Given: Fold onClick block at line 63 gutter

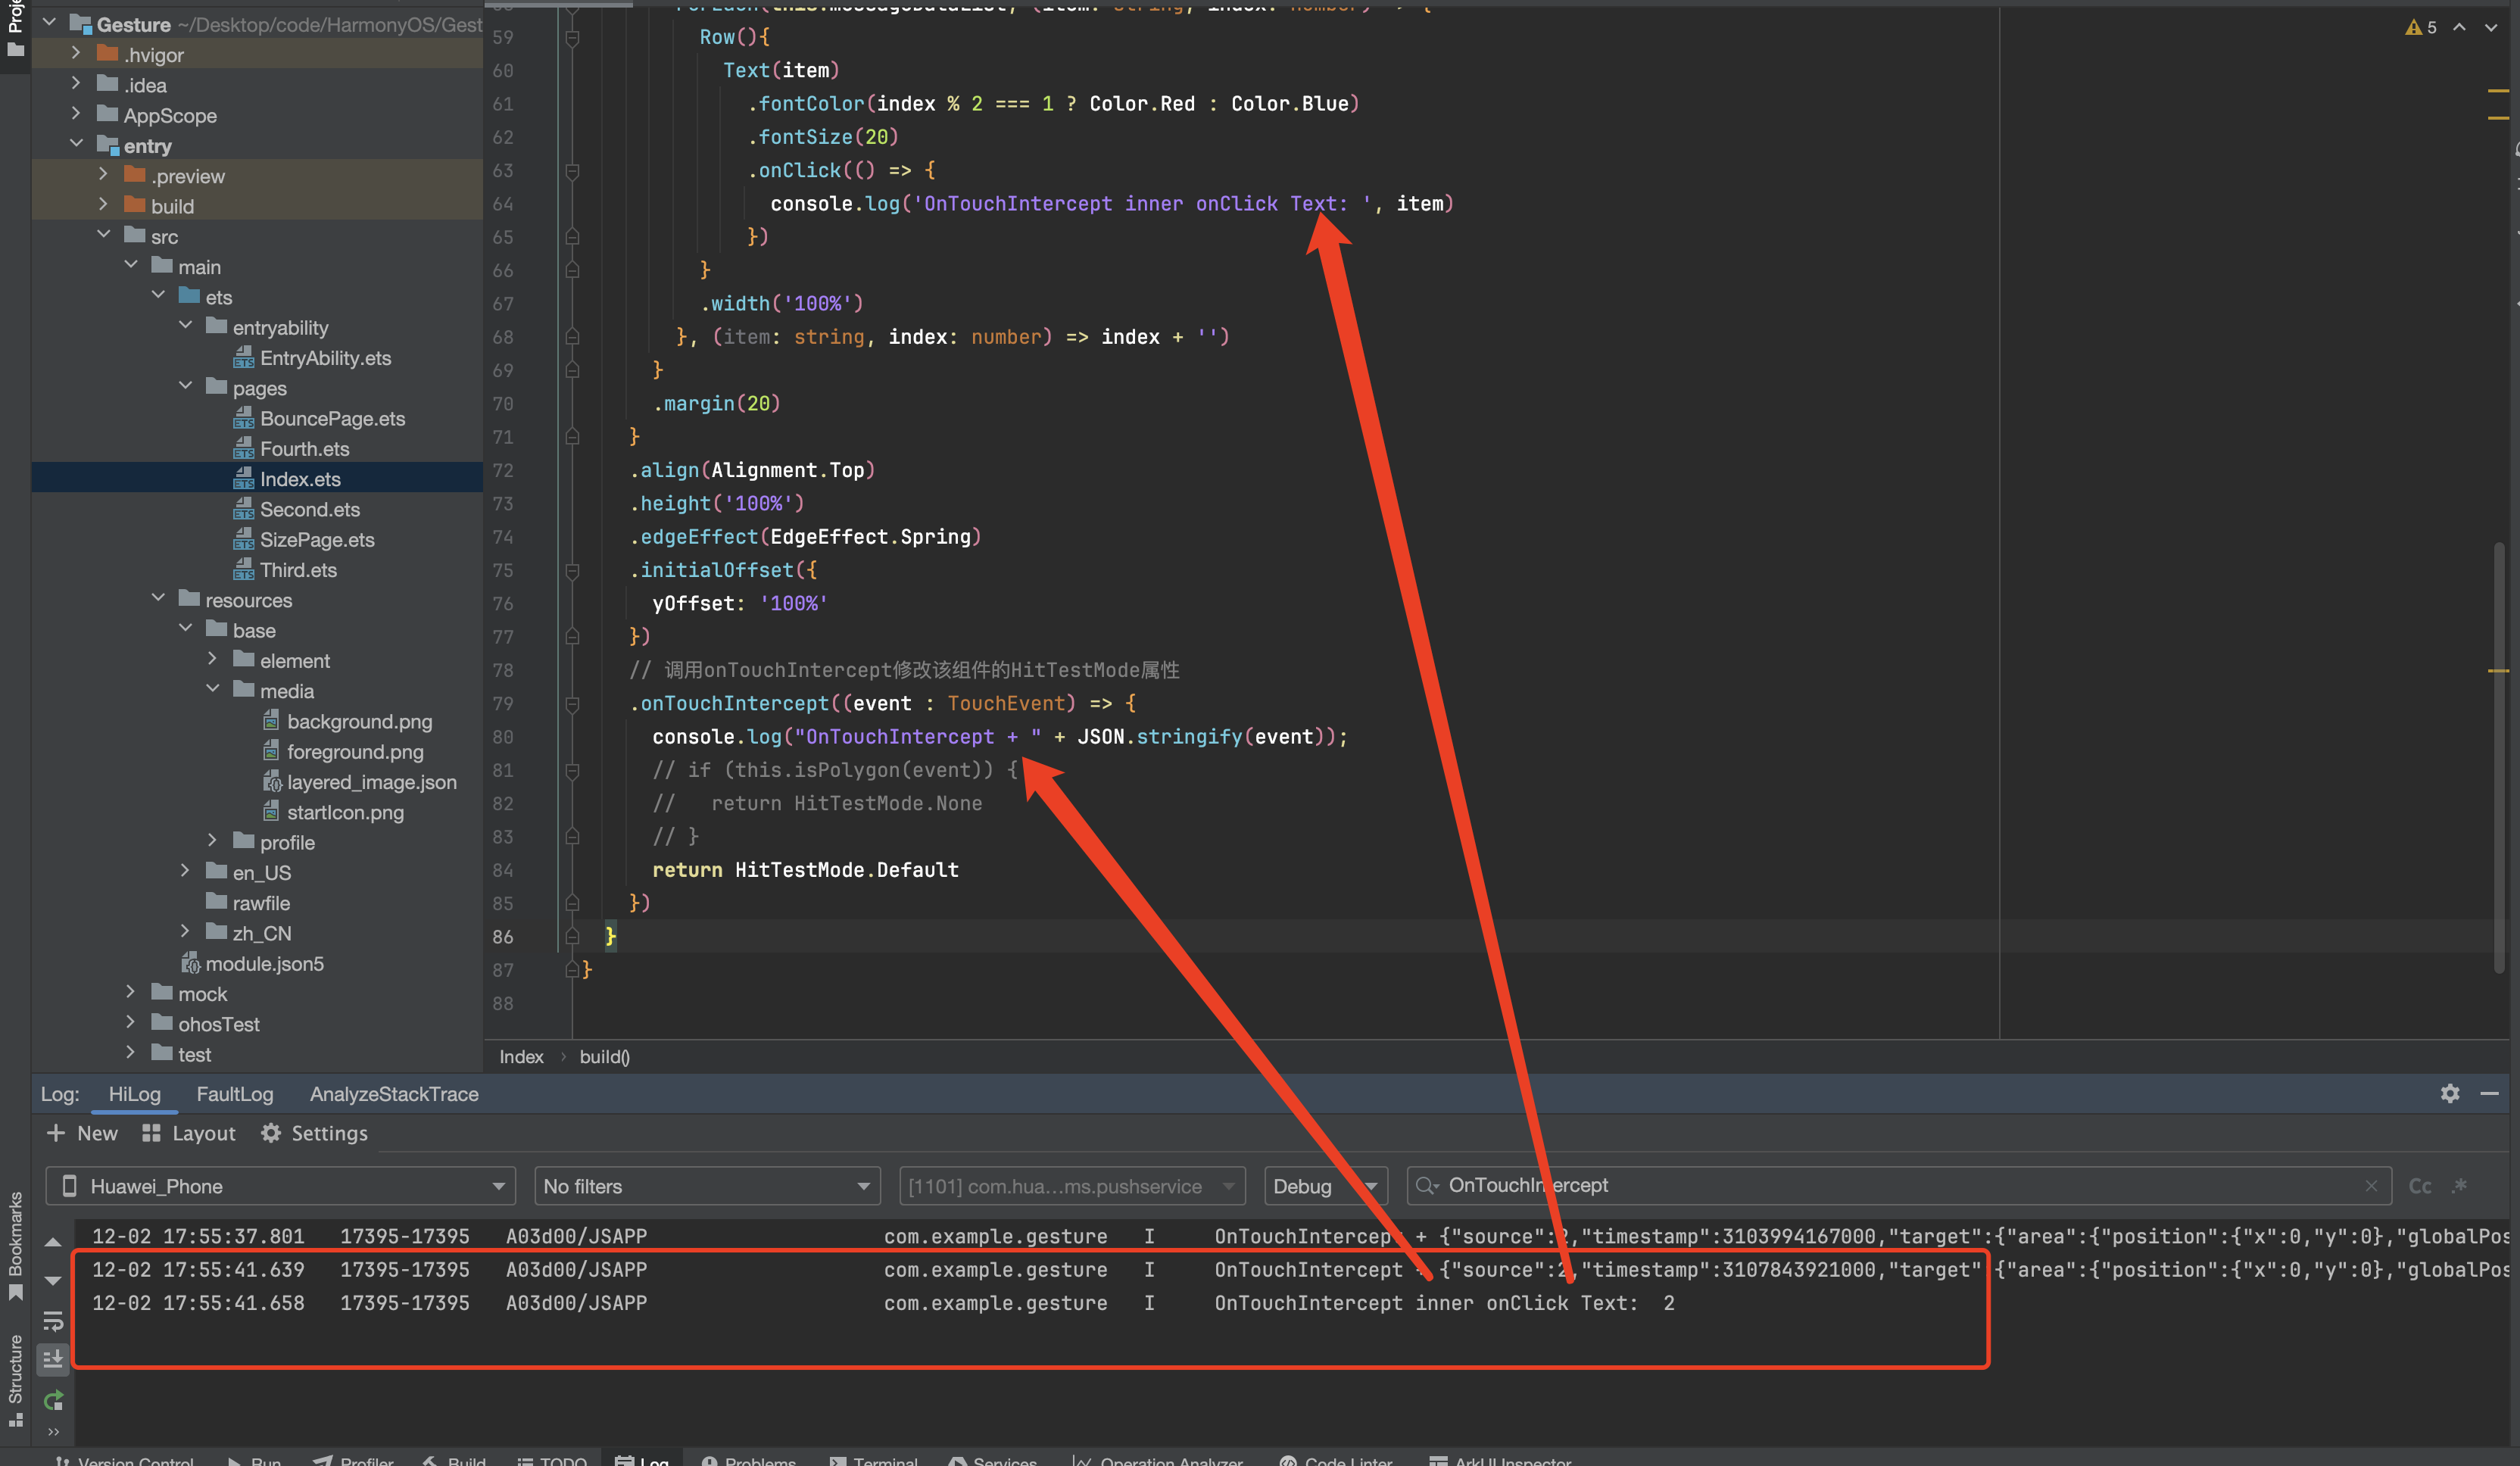Looking at the screenshot, I should 572,171.
